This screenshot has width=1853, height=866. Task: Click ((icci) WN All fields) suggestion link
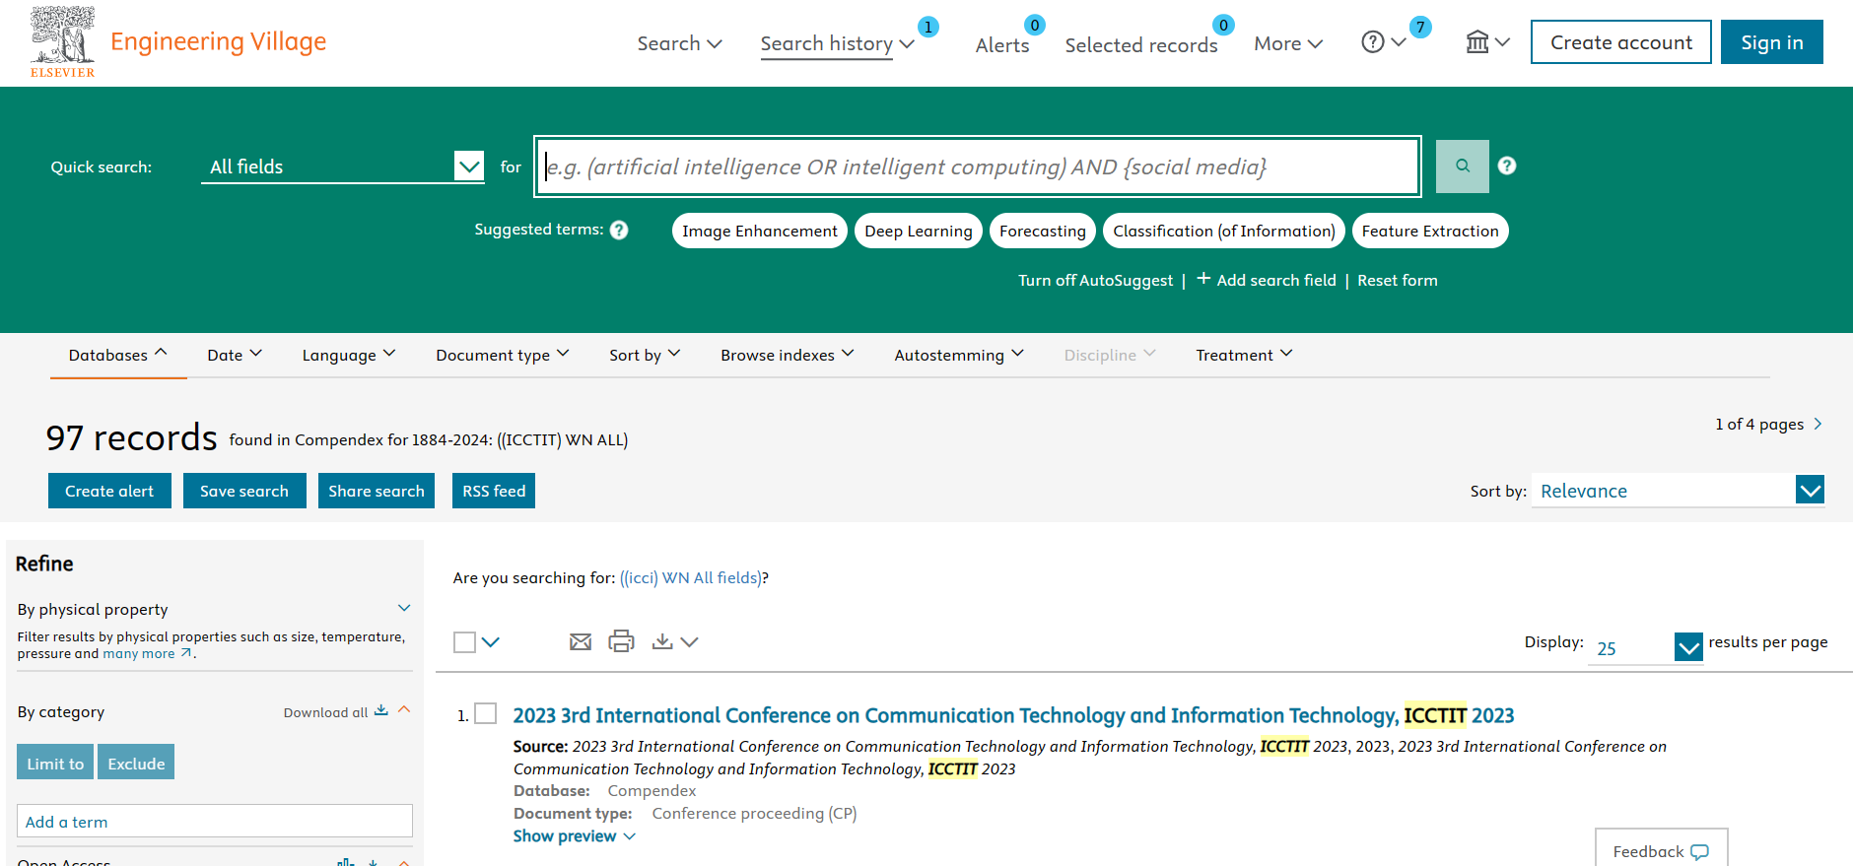coord(691,578)
